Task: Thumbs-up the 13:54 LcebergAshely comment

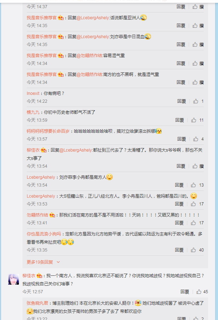Action: point(193,185)
